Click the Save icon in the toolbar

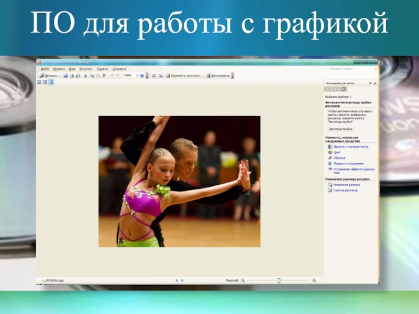tap(65, 75)
